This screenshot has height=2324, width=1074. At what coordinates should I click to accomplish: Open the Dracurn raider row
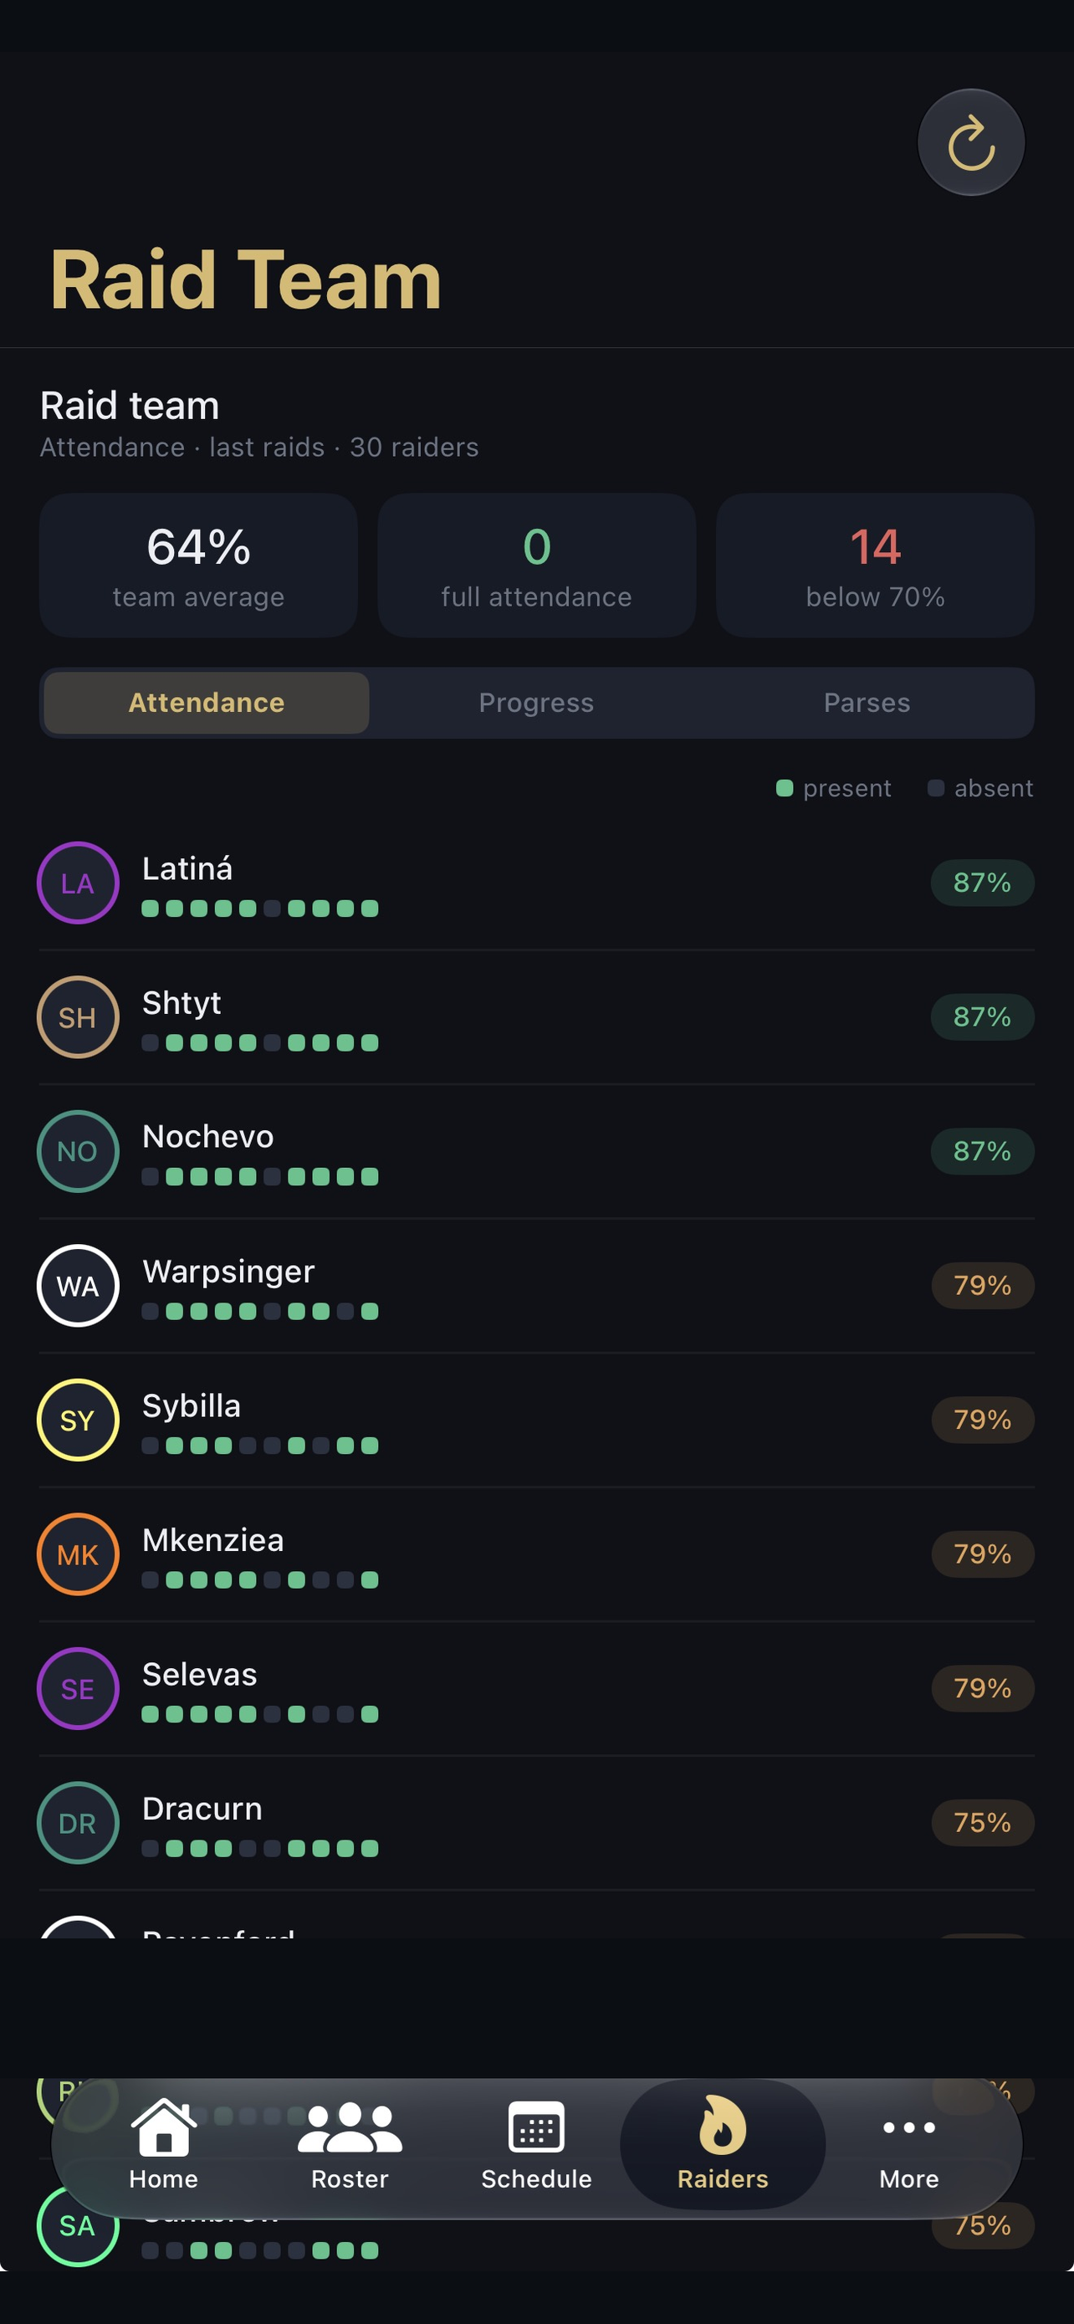point(536,1823)
